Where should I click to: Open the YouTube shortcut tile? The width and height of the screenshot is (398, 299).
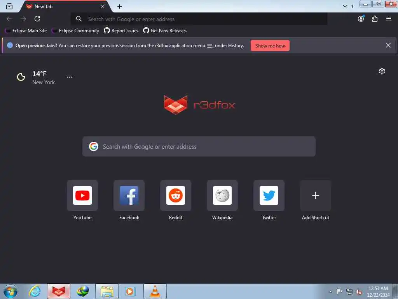(x=82, y=195)
